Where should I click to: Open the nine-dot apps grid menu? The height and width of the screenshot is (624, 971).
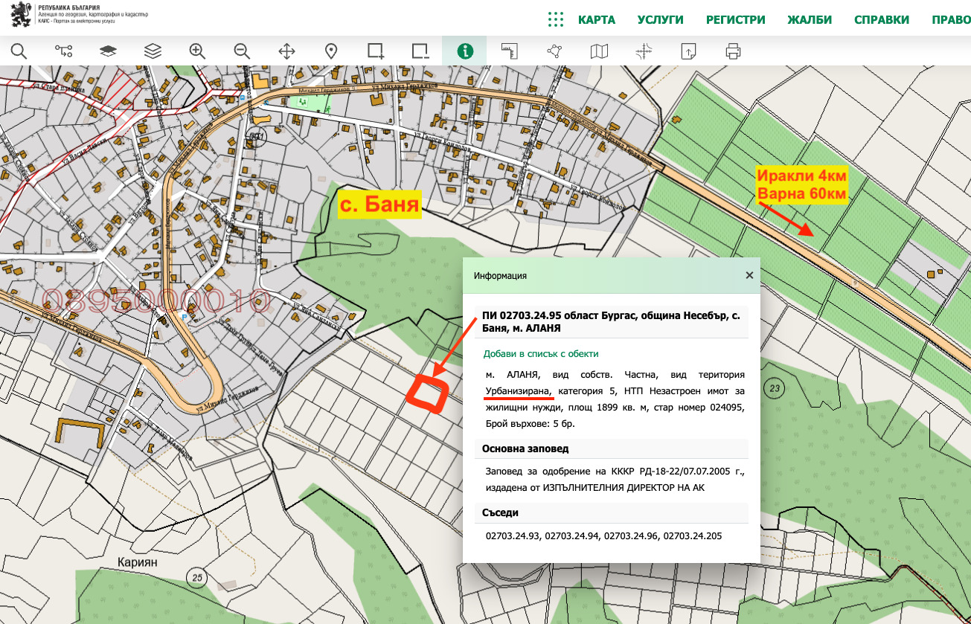coord(556,19)
